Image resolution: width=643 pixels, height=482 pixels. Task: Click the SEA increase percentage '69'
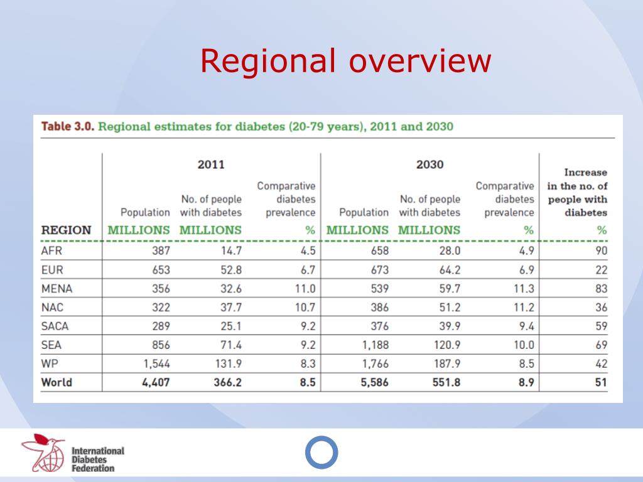pos(601,345)
